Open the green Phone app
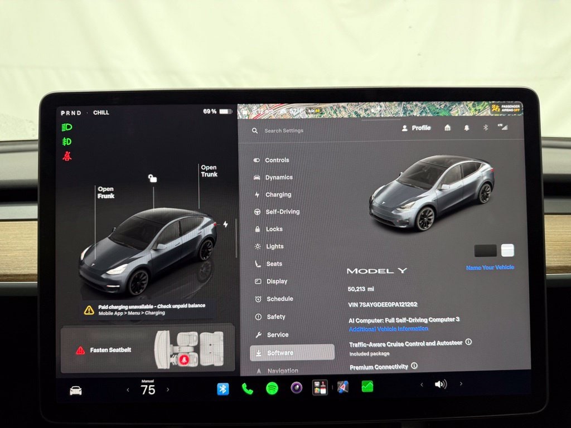Viewport: 571px width, 428px height. [x=247, y=389]
